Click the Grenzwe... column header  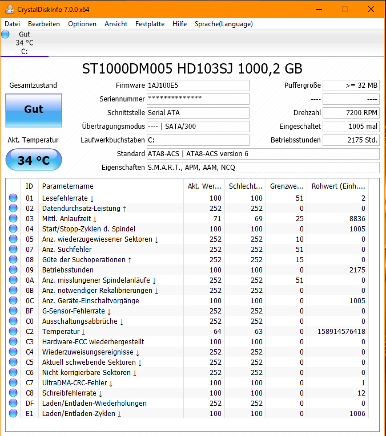tap(287, 186)
